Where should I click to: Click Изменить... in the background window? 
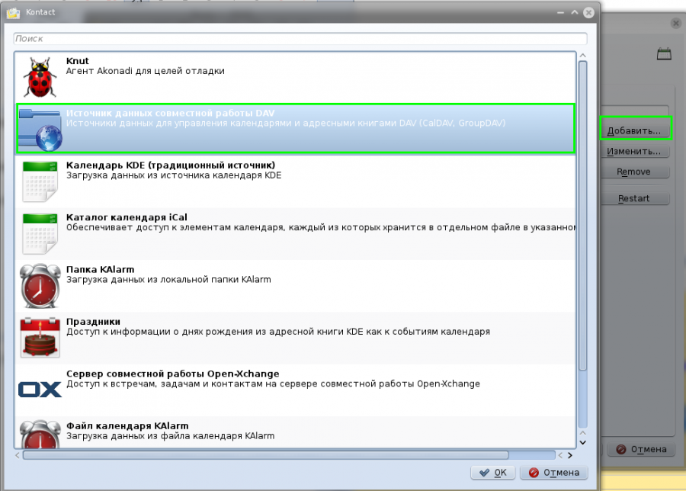pyautogui.click(x=634, y=152)
